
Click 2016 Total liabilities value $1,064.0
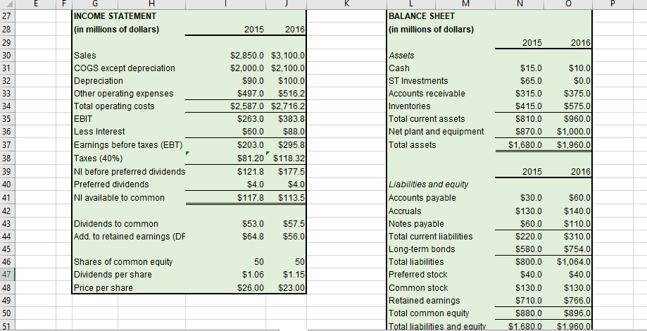pos(574,262)
